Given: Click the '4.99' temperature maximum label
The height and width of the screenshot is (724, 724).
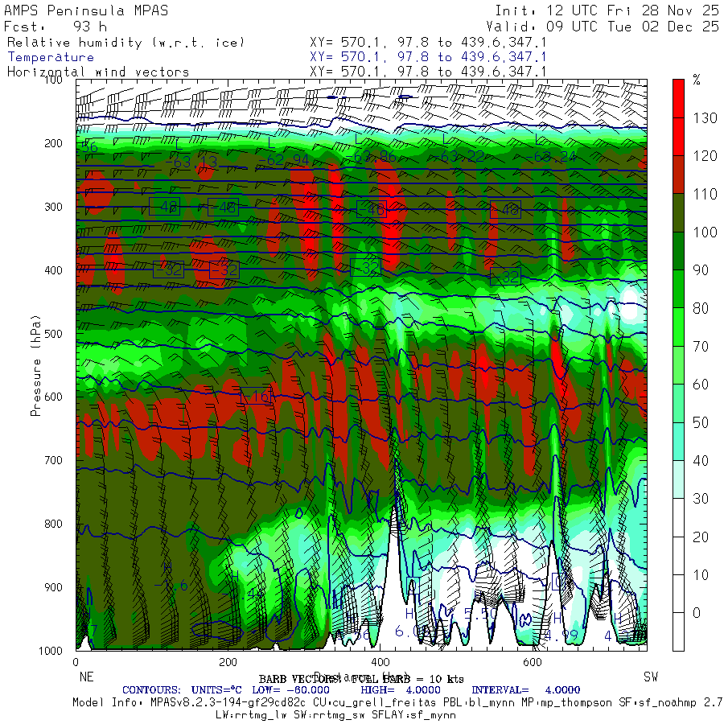Looking at the screenshot, I should click(561, 636).
